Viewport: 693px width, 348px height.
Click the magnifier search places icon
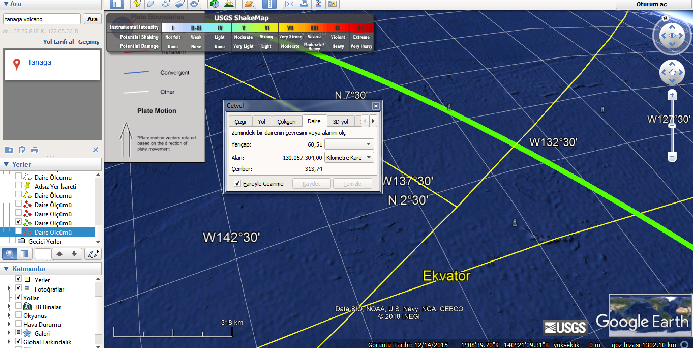tap(10, 253)
